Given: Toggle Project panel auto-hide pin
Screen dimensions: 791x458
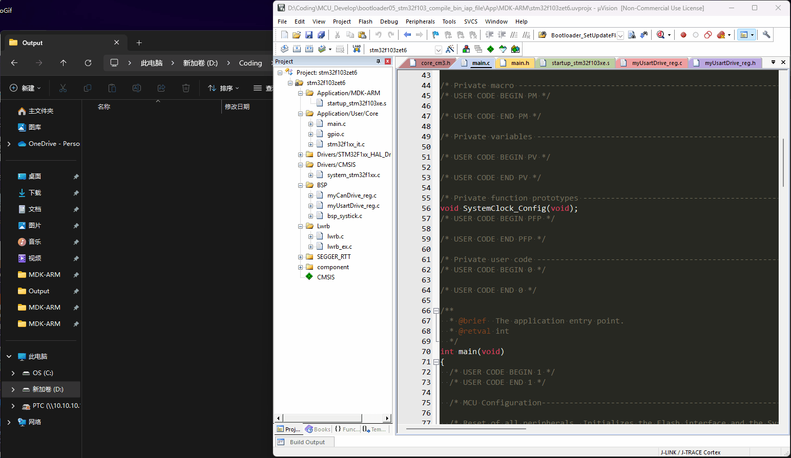Looking at the screenshot, I should pos(379,61).
